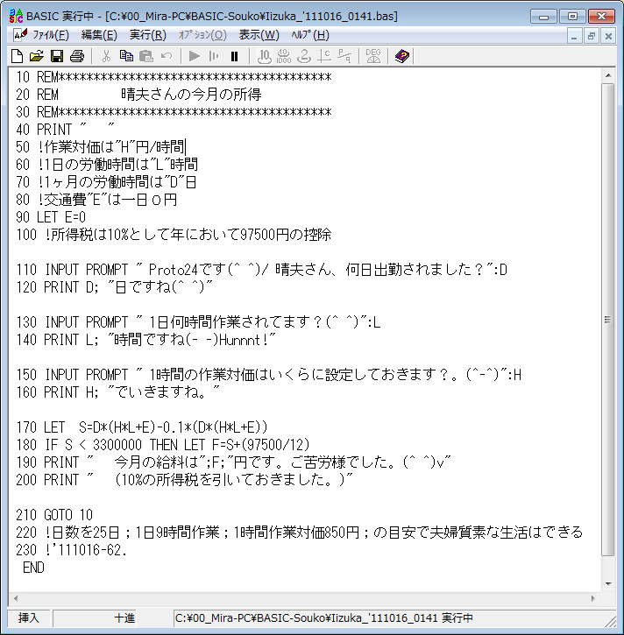Print the program with the printer icon
This screenshot has height=635, width=624.
coord(77,56)
